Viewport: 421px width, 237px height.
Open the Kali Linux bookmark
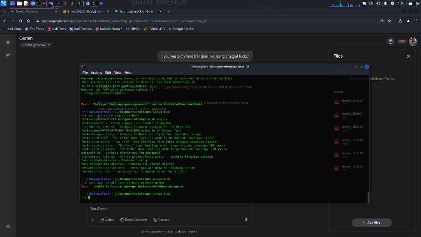pyautogui.click(x=12, y=29)
